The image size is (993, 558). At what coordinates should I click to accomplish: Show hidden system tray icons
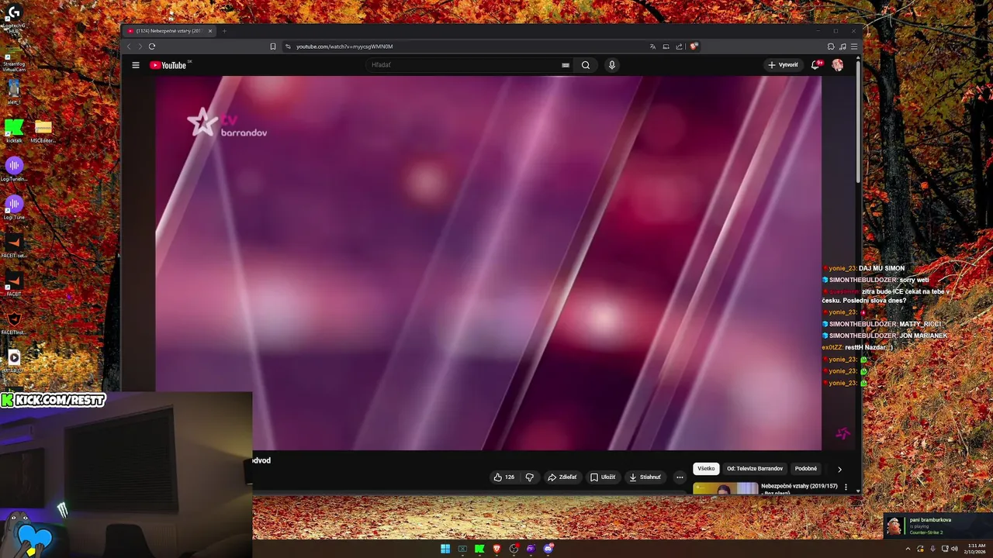pyautogui.click(x=908, y=549)
